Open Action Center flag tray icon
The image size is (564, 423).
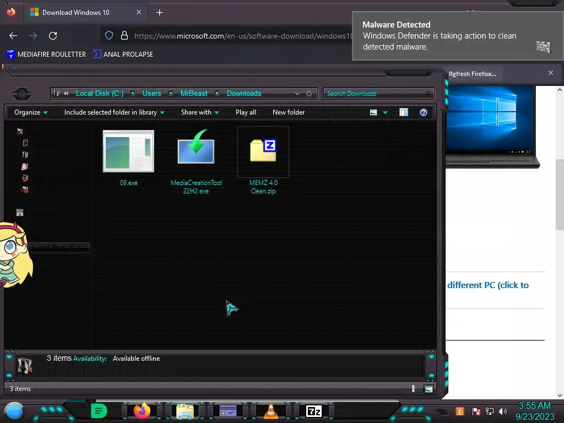coord(476,411)
